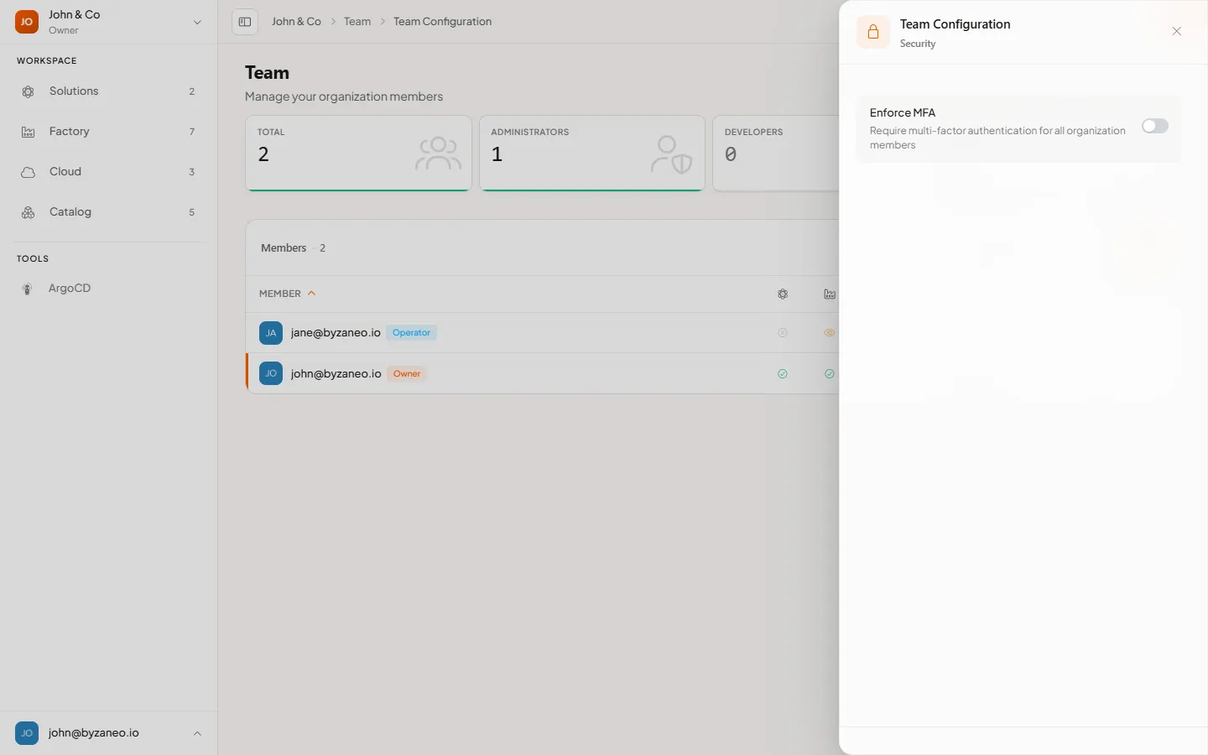The image size is (1208, 755).
Task: Click the JO user avatar at sidebar bottom
Action: [x=27, y=733]
